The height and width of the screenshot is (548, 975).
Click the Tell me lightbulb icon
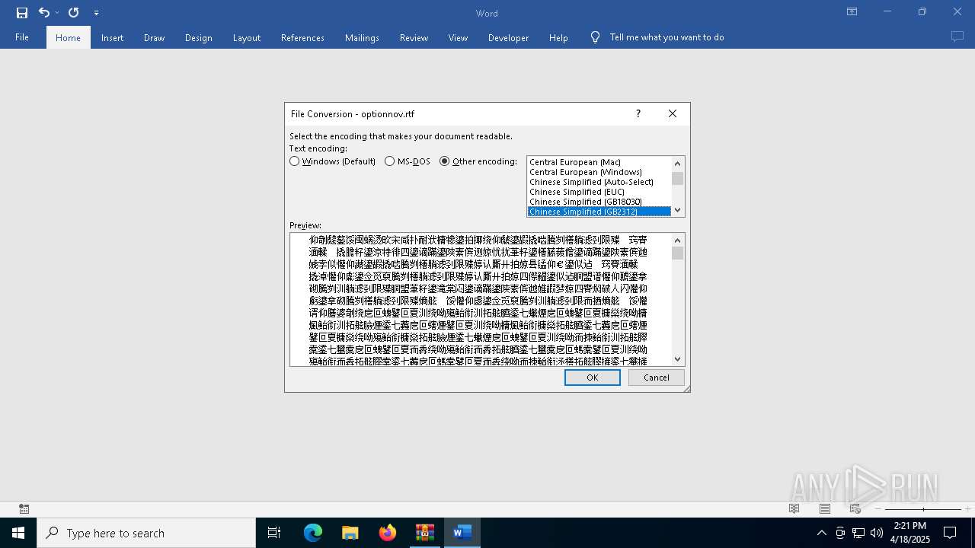click(595, 37)
